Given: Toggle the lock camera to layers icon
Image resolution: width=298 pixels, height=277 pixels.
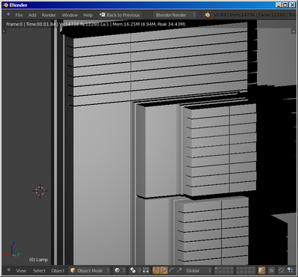Looking at the screenshot, I should [x=261, y=270].
